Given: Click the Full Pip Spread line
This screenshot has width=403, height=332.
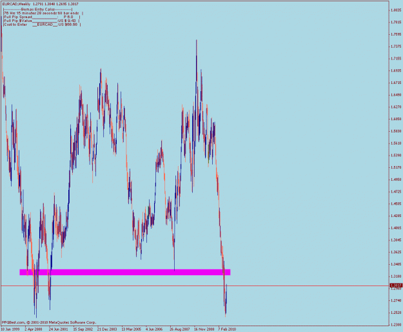Looking at the screenshot, I should (42, 17).
